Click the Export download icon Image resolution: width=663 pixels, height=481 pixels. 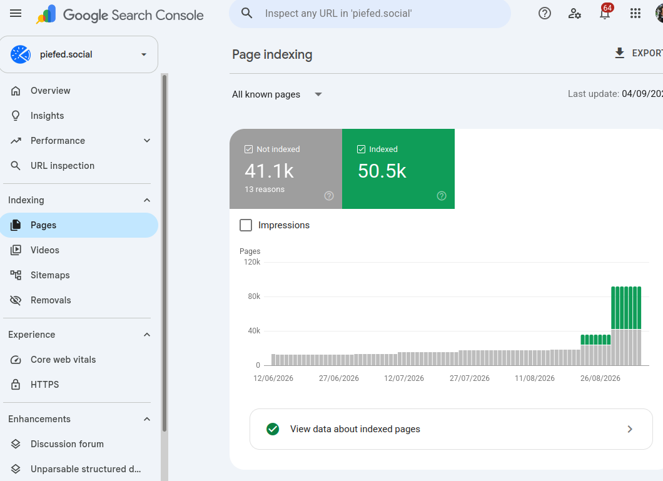[619, 53]
